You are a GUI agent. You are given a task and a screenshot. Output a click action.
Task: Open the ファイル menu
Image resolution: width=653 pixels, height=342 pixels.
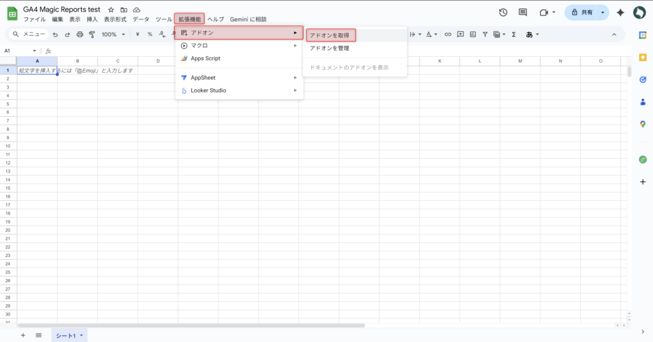click(34, 19)
